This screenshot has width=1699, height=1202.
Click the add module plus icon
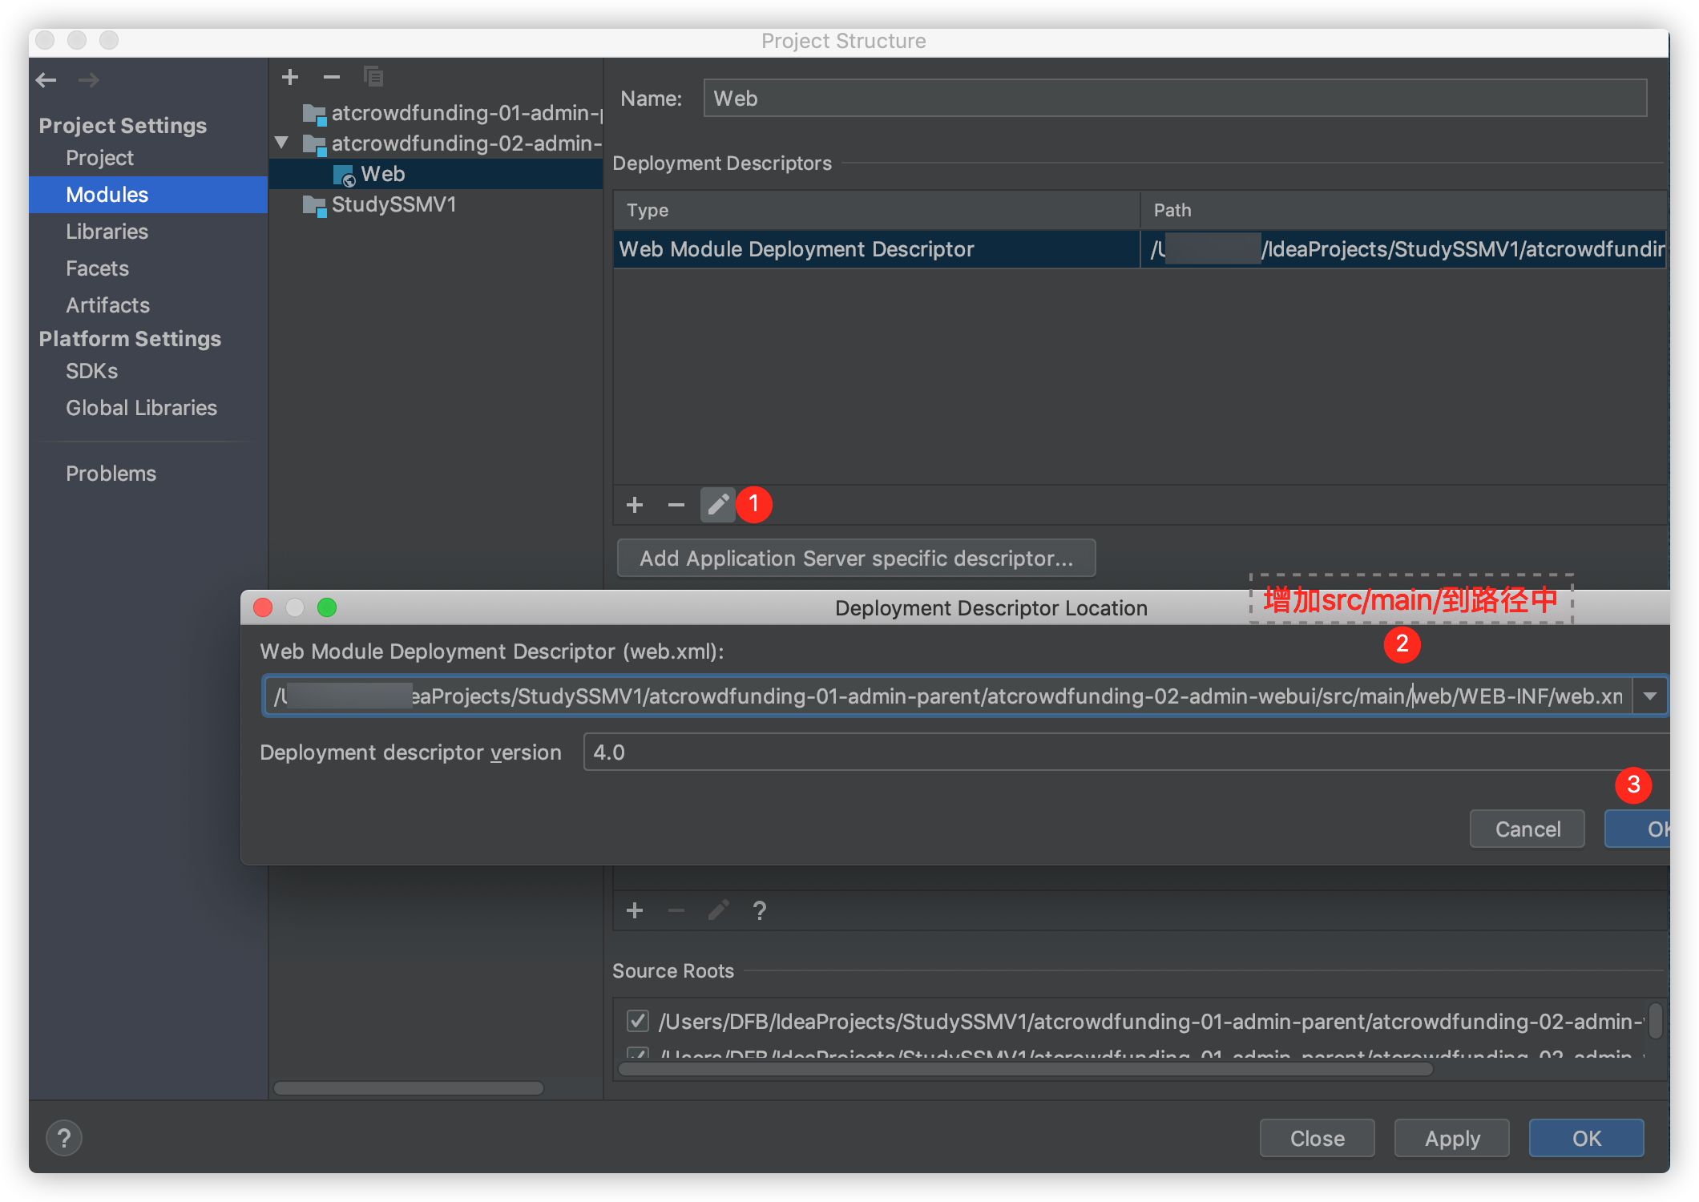(x=290, y=77)
